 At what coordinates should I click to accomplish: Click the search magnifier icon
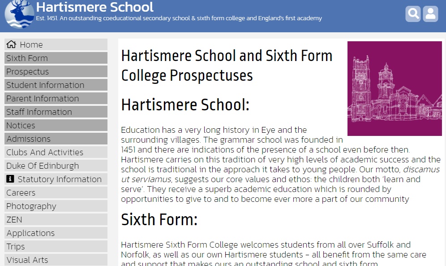tap(413, 13)
